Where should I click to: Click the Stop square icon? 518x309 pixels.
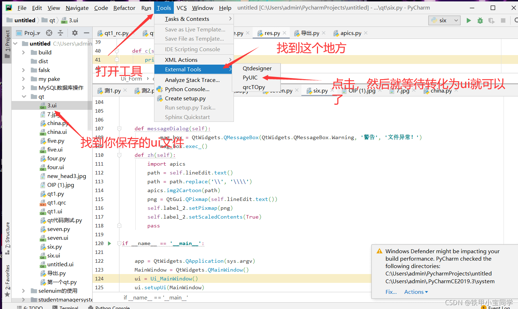coord(503,20)
